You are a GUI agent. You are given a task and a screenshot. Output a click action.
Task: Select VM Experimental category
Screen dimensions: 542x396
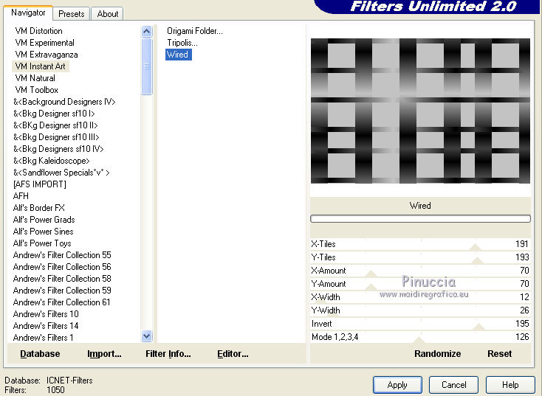pos(44,43)
